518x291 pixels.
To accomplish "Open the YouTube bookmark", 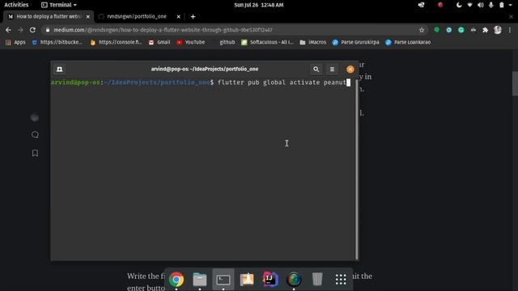I will pyautogui.click(x=191, y=42).
